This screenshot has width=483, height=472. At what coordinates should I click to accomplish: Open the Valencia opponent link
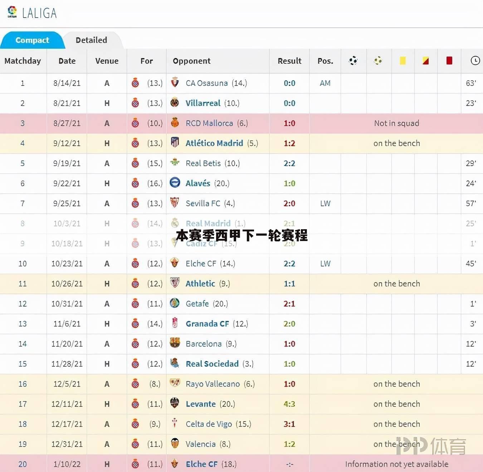(200, 444)
